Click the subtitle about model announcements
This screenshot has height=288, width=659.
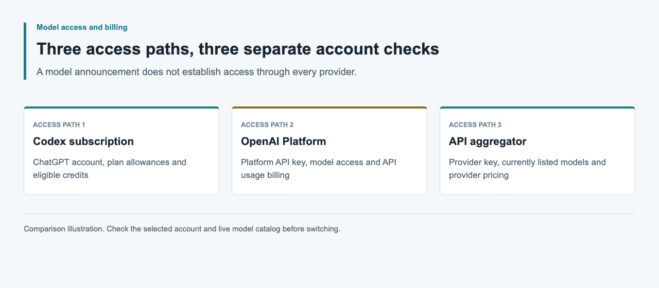(x=197, y=72)
